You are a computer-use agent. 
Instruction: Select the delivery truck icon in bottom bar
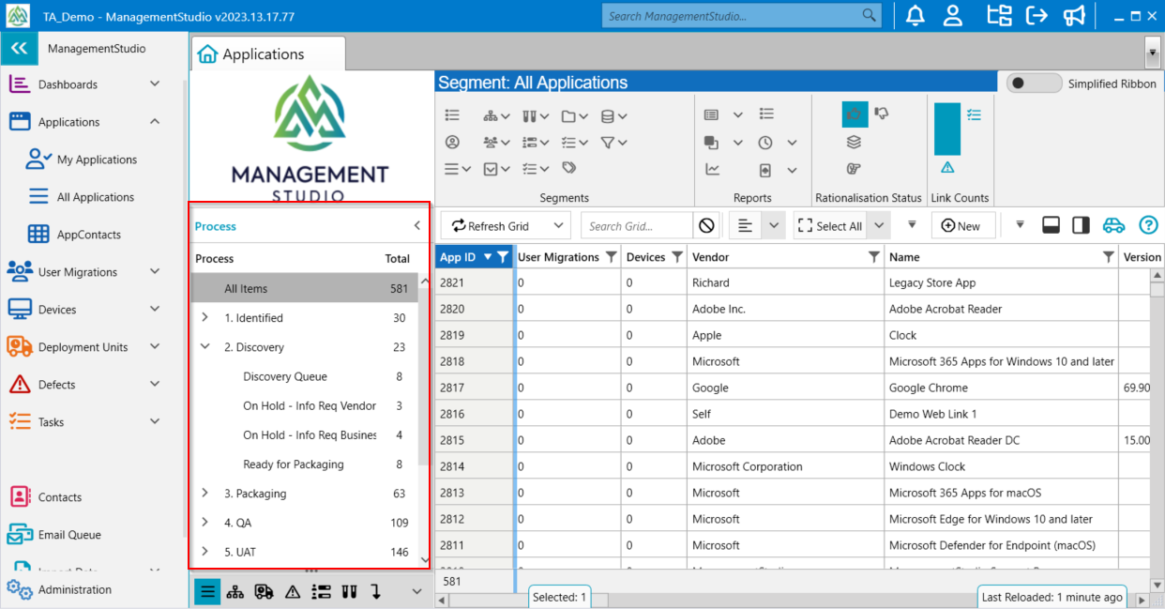pos(264,591)
